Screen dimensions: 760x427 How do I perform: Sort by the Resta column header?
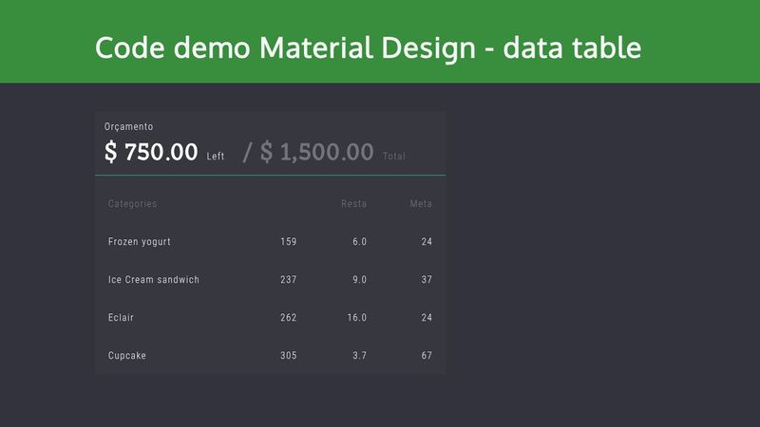pyautogui.click(x=353, y=204)
